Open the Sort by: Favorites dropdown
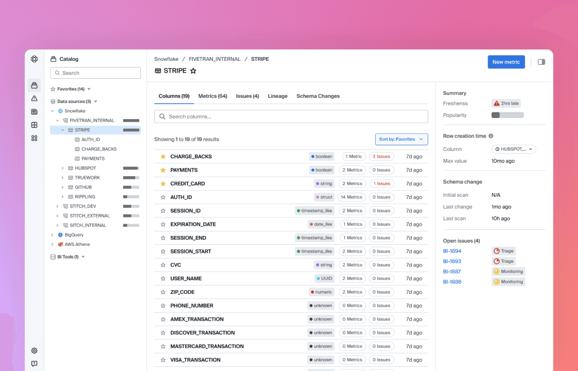The image size is (578, 371). click(402, 140)
